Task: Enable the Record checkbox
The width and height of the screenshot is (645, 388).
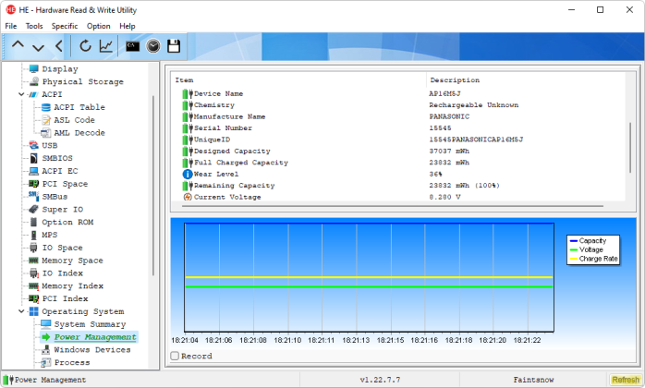Action: click(x=175, y=356)
